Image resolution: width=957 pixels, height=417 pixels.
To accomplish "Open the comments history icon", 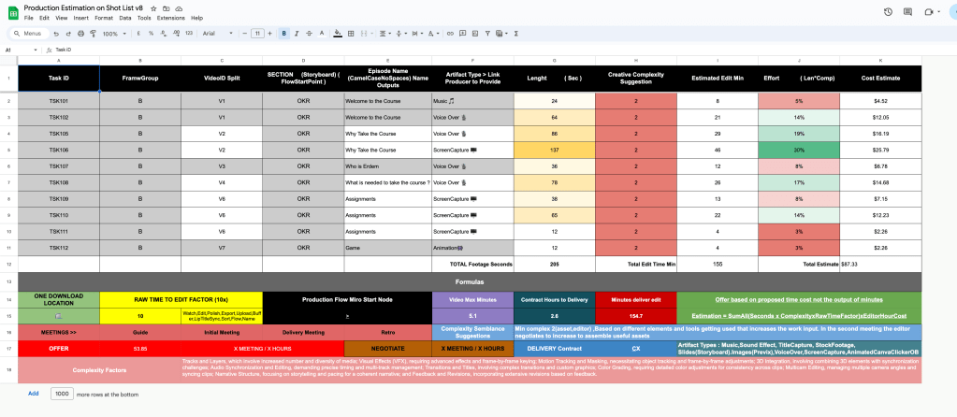I will 907,11.
